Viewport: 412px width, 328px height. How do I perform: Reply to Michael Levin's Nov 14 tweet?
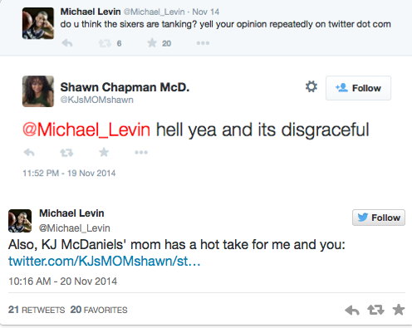click(67, 43)
